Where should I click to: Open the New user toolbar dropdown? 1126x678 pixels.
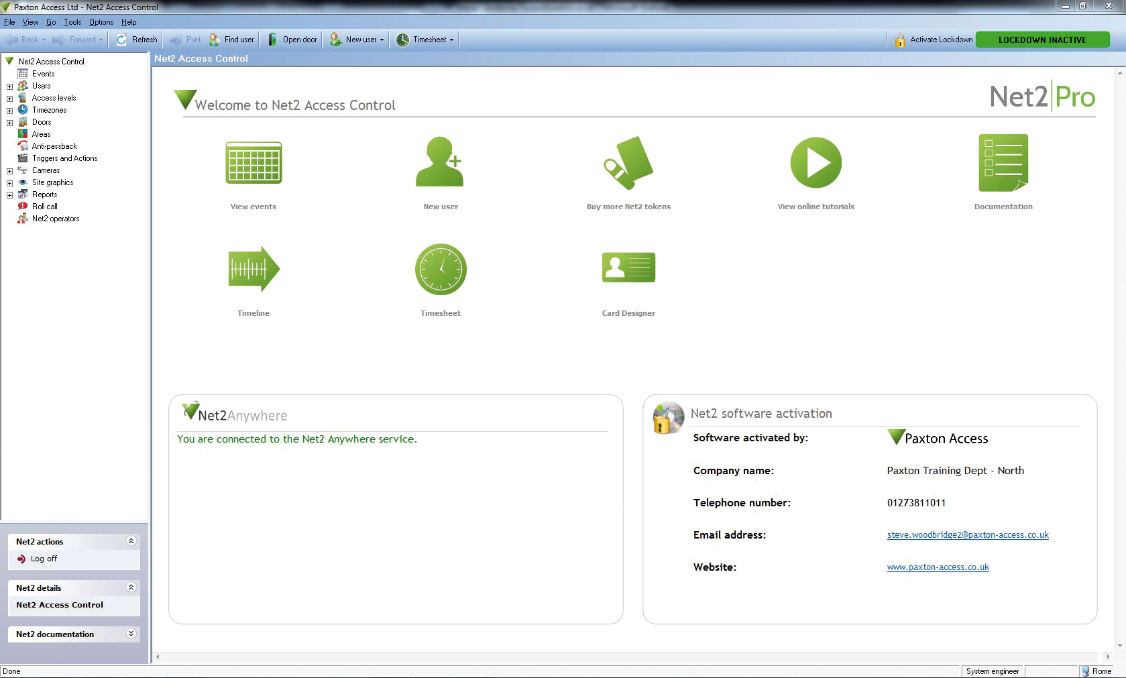coord(382,40)
